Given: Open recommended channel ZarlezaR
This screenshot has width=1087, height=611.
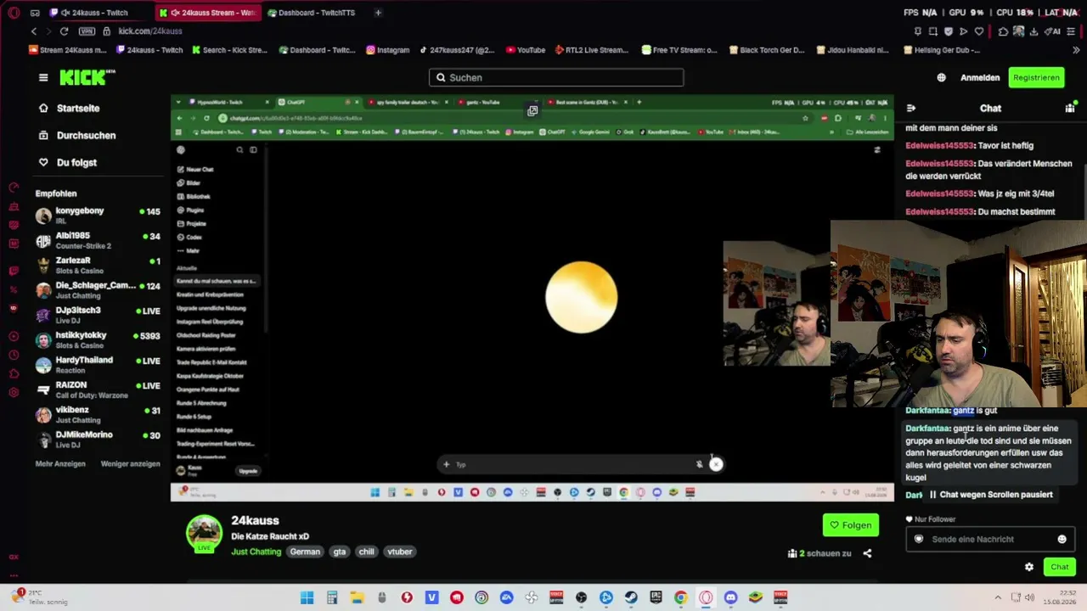Looking at the screenshot, I should [x=98, y=265].
